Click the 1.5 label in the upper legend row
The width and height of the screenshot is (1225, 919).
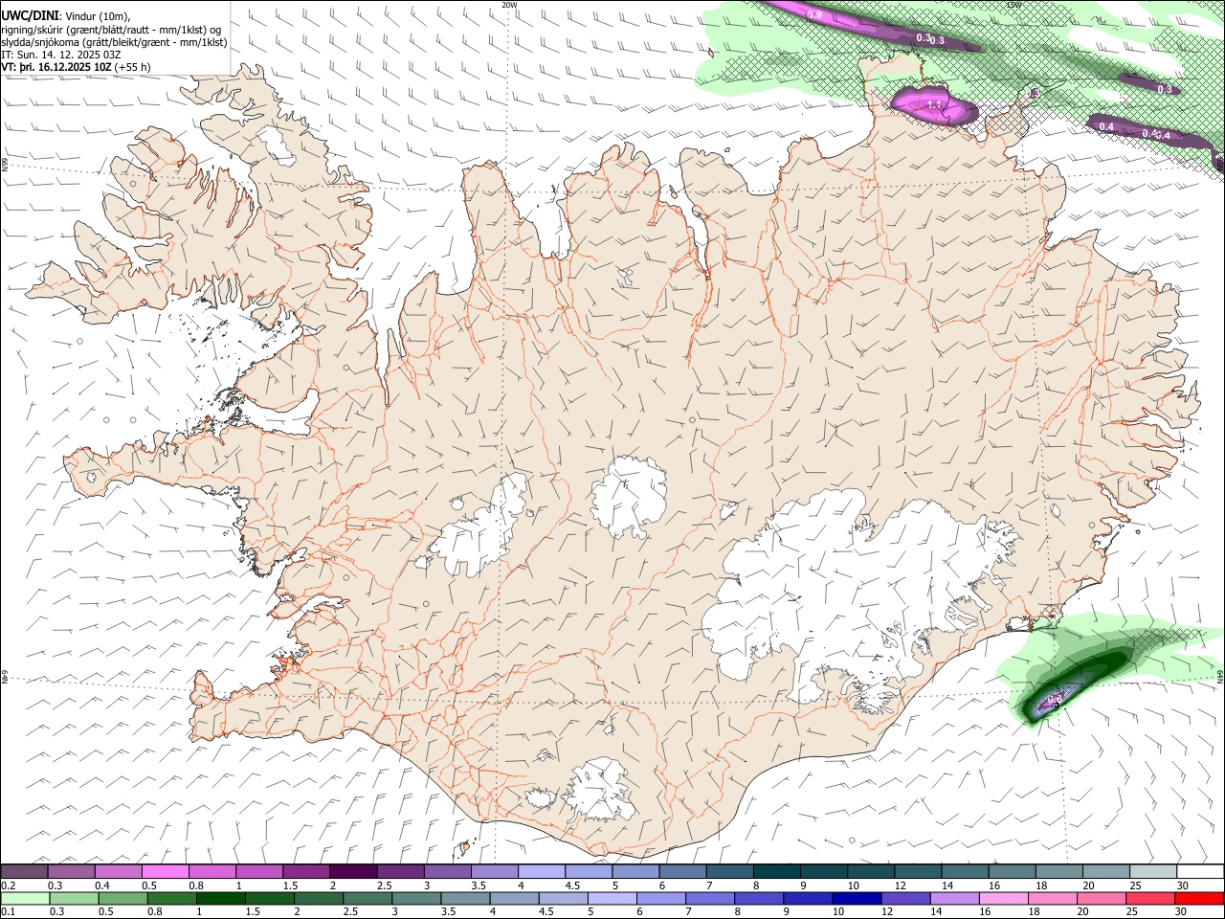click(290, 885)
